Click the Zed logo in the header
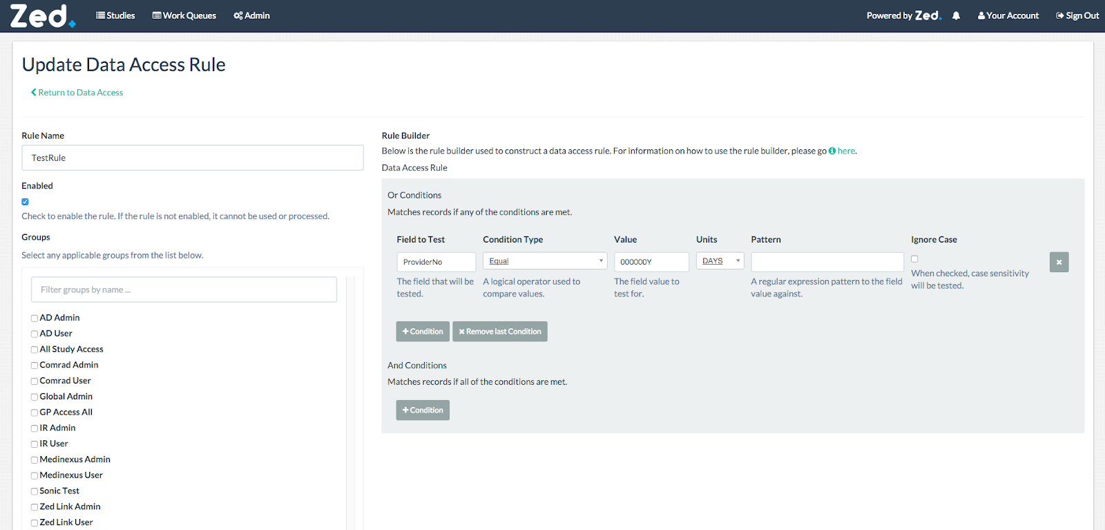This screenshot has height=530, width=1105. pos(42,16)
